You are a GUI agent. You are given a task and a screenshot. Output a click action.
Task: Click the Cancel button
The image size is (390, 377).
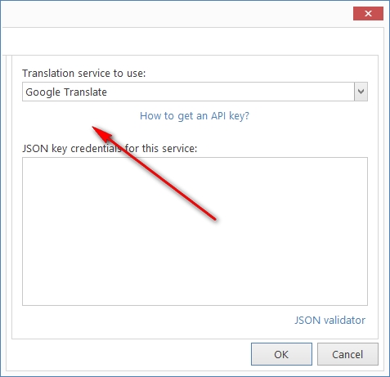pos(347,354)
